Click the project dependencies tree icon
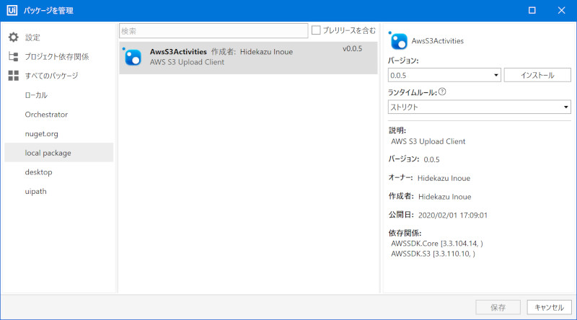 point(13,56)
